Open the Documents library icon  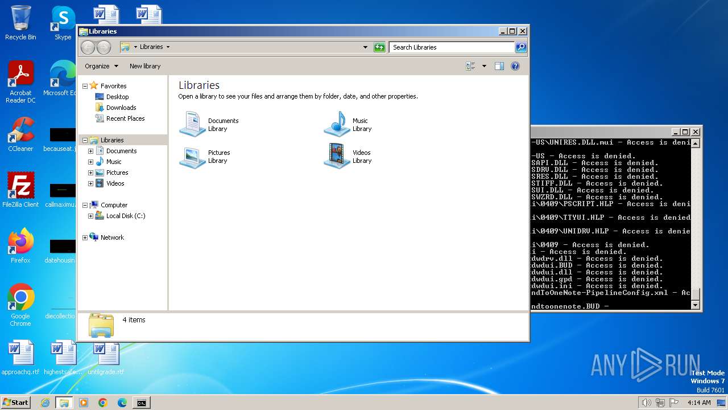[192, 124]
